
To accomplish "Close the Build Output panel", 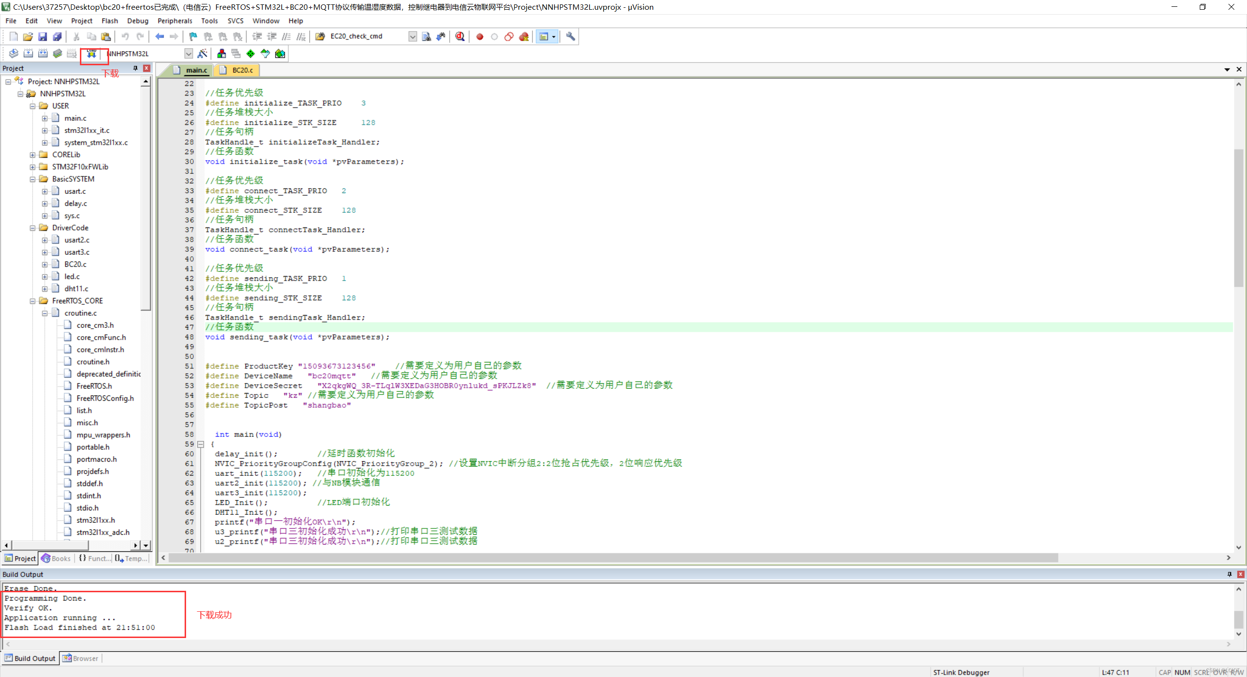I will 1241,574.
